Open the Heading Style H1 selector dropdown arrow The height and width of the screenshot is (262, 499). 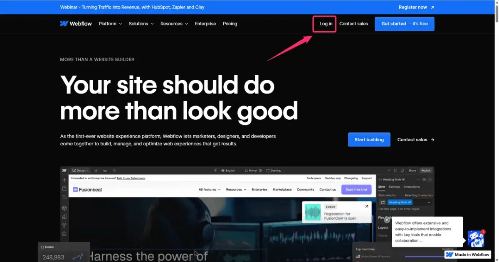[429, 202]
